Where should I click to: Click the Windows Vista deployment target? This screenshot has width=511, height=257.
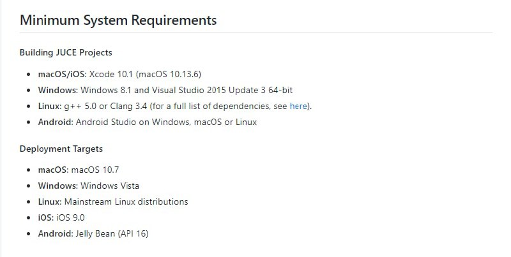[110, 186]
